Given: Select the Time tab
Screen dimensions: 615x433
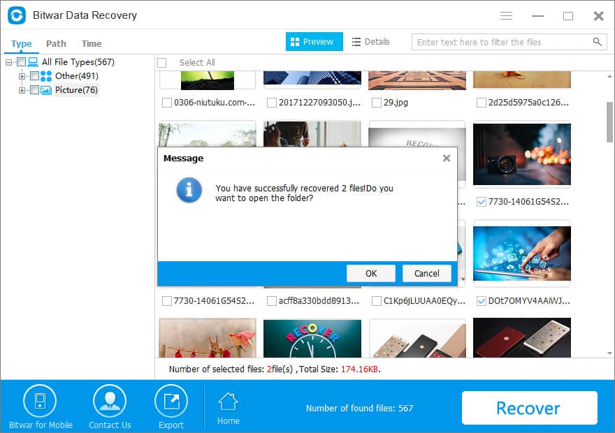Looking at the screenshot, I should click(x=92, y=43).
